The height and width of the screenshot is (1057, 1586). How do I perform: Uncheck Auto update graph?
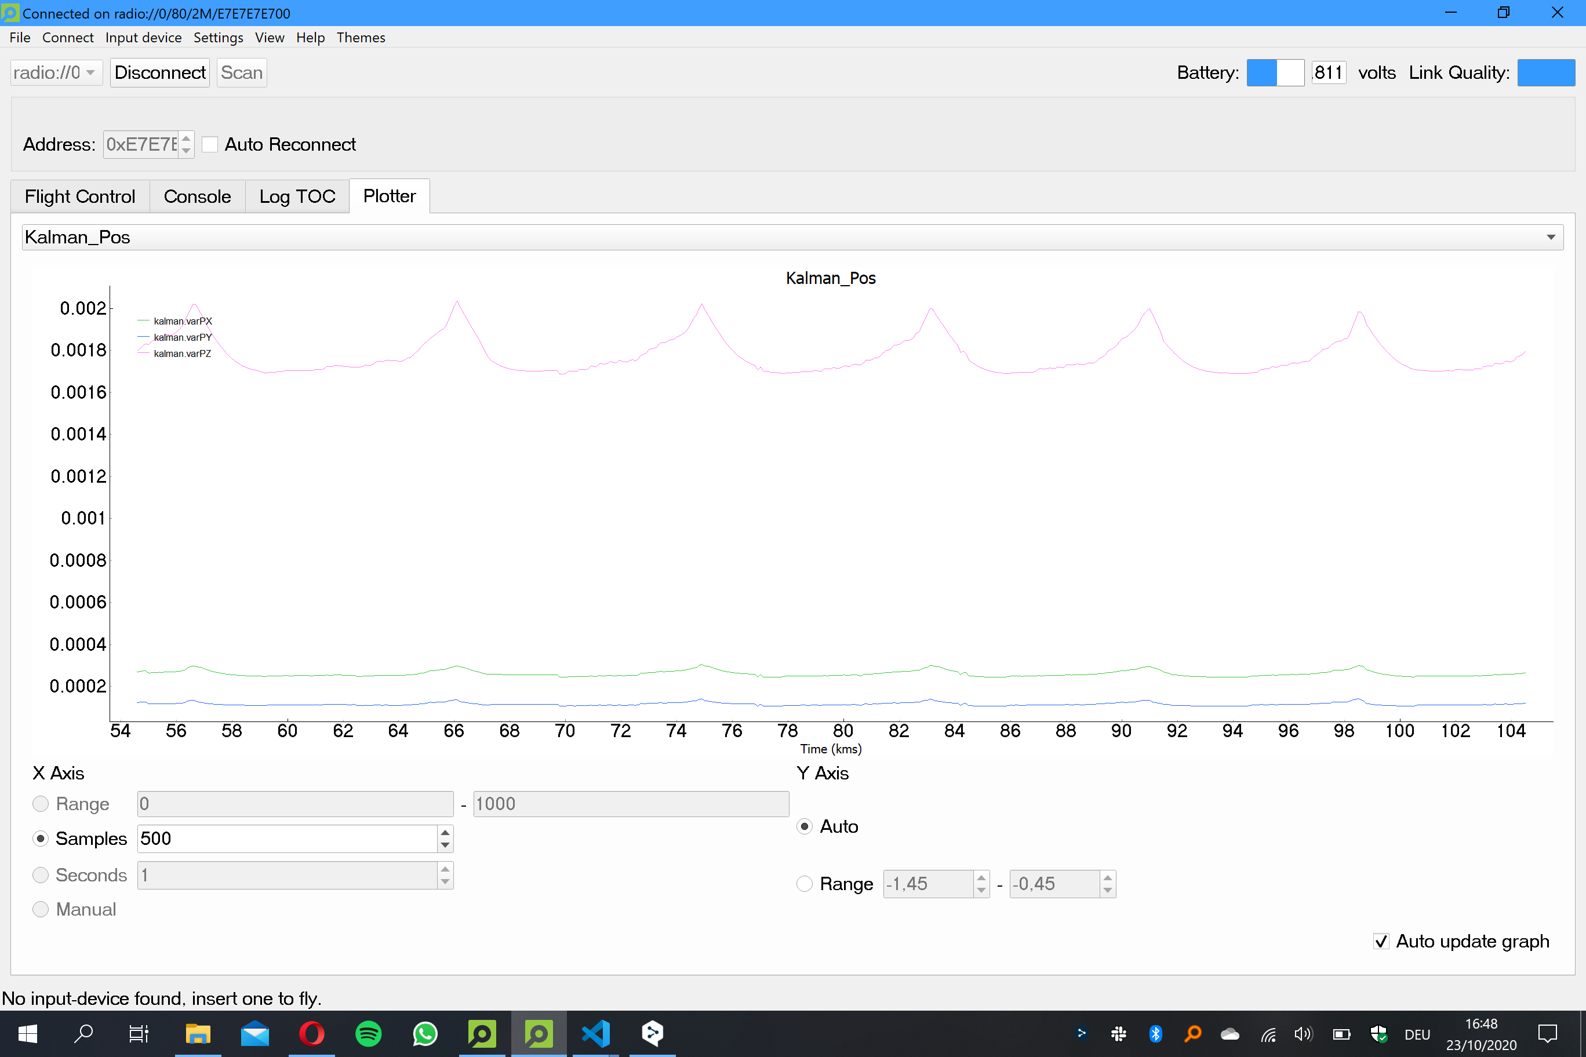click(1381, 941)
